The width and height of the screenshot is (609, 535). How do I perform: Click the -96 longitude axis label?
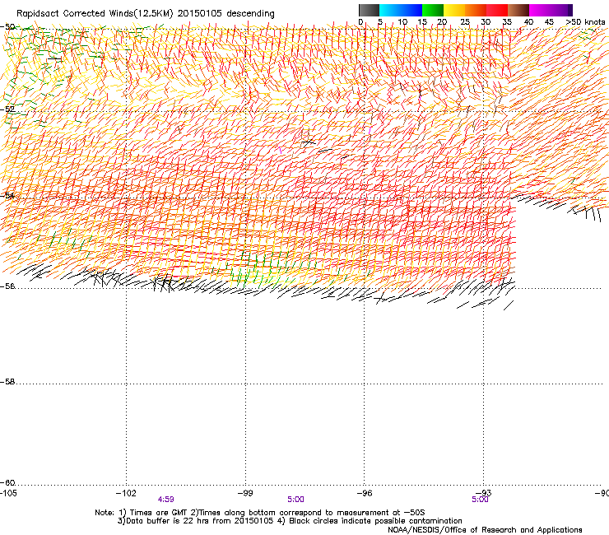(365, 493)
